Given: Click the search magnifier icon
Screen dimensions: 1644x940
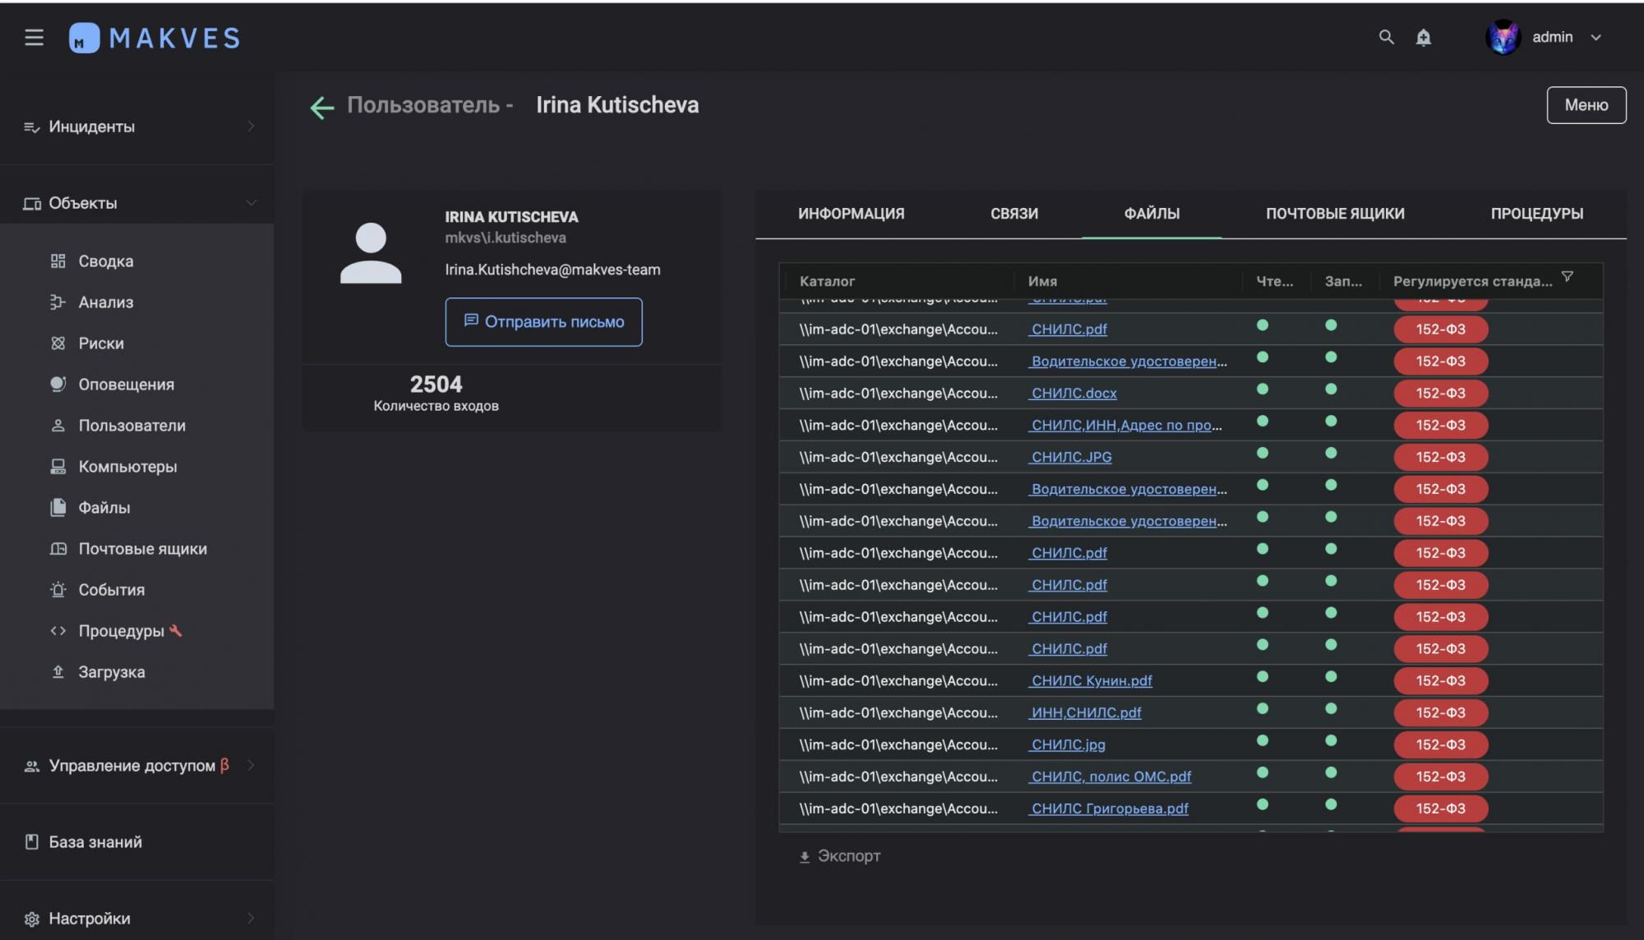Looking at the screenshot, I should [1386, 37].
